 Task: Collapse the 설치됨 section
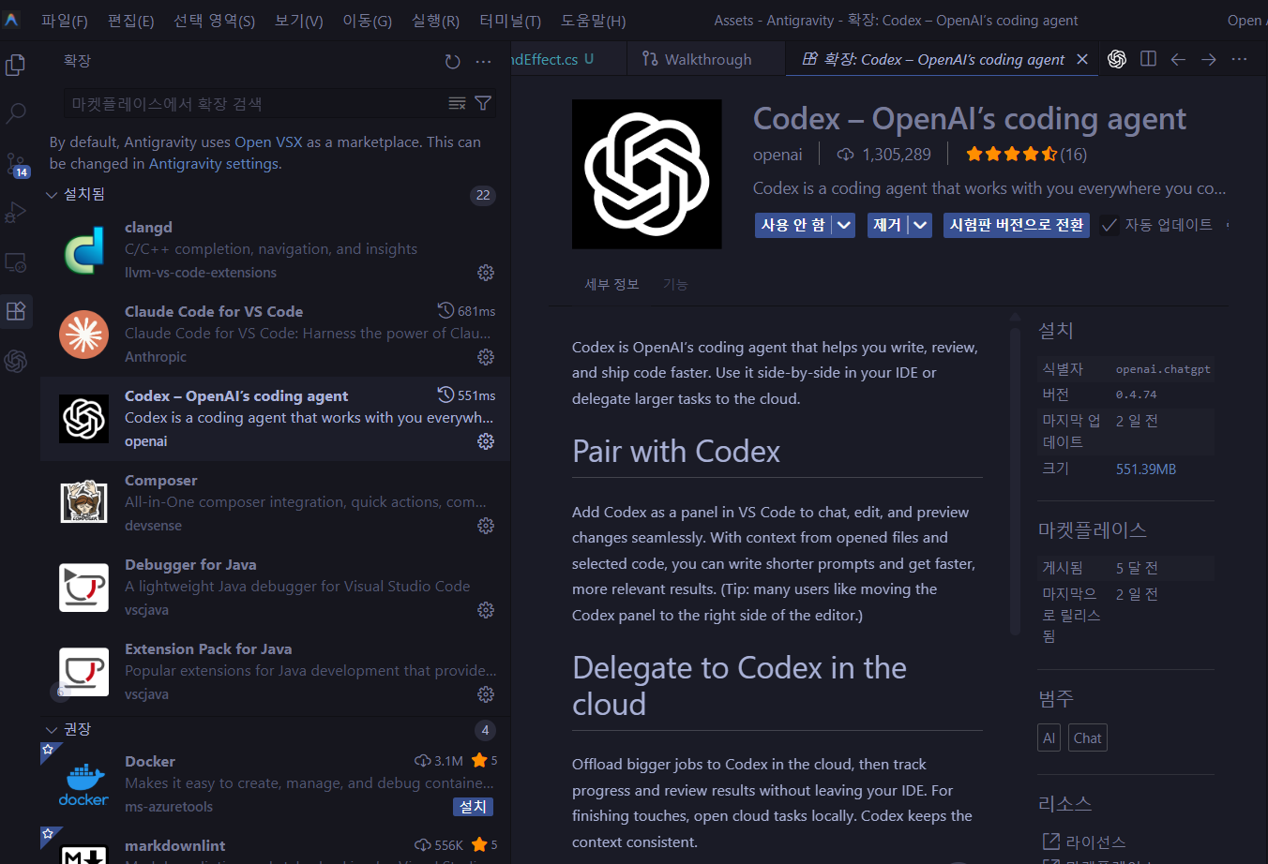[52, 195]
